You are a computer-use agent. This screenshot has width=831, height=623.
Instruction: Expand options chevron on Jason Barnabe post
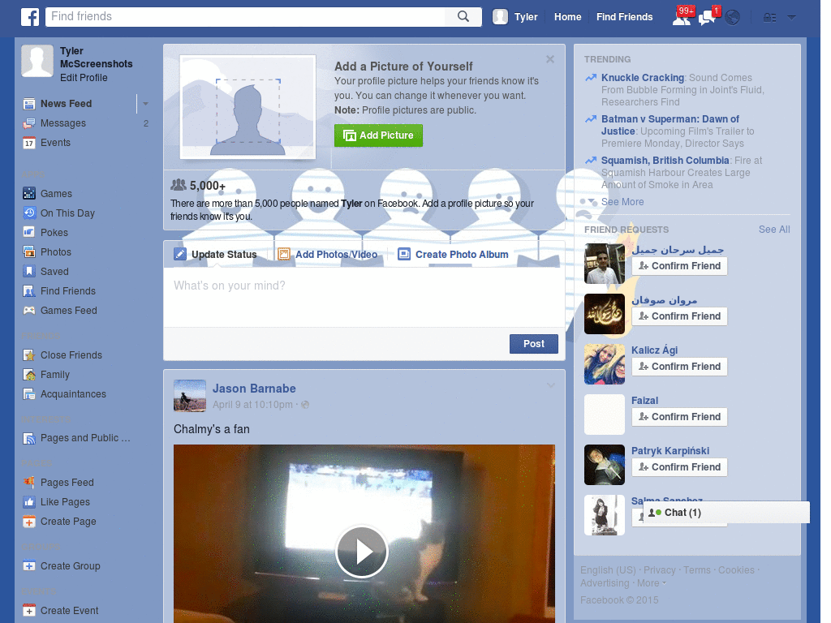(551, 385)
